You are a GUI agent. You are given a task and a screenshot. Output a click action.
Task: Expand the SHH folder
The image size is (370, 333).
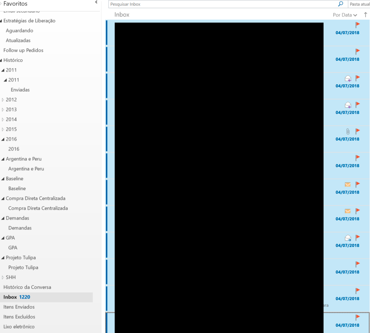[x=3, y=277]
